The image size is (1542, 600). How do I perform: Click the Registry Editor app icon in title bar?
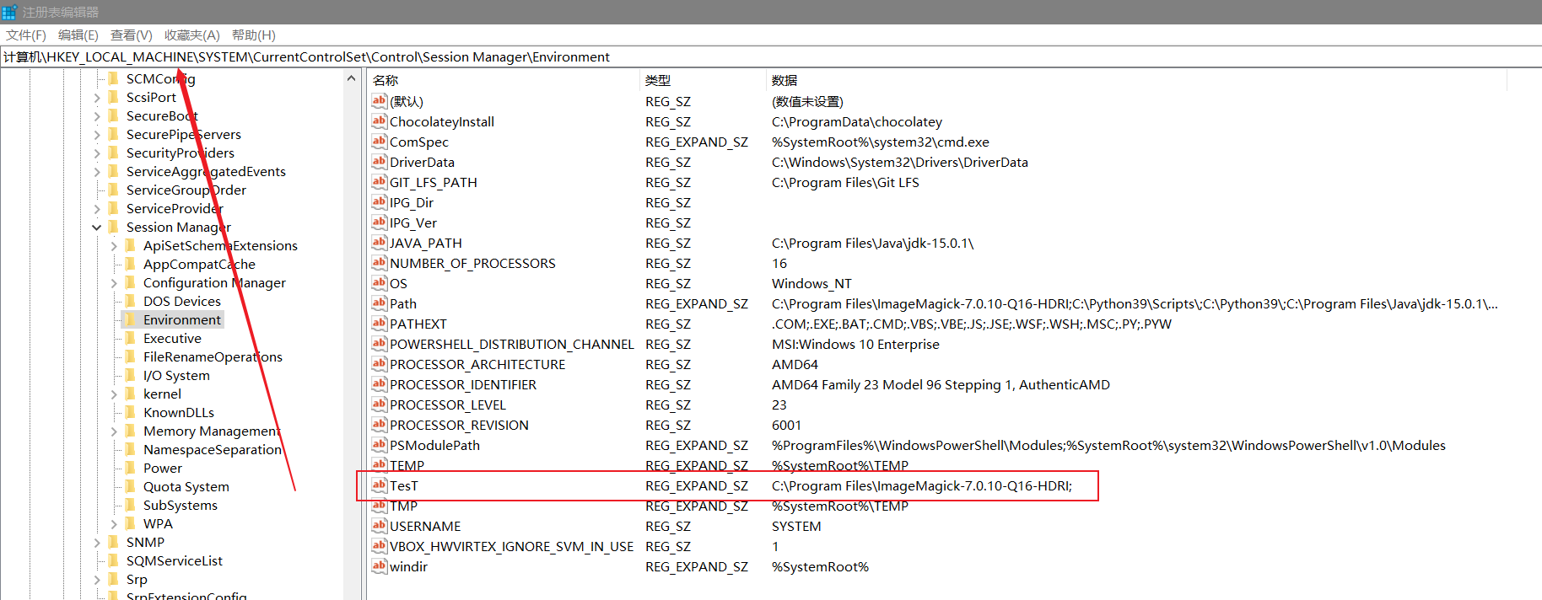(9, 12)
